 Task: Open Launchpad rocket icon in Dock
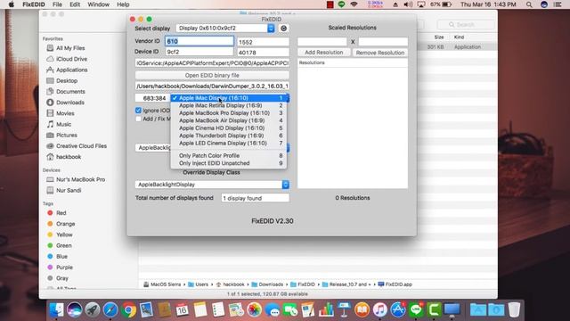[93, 310]
